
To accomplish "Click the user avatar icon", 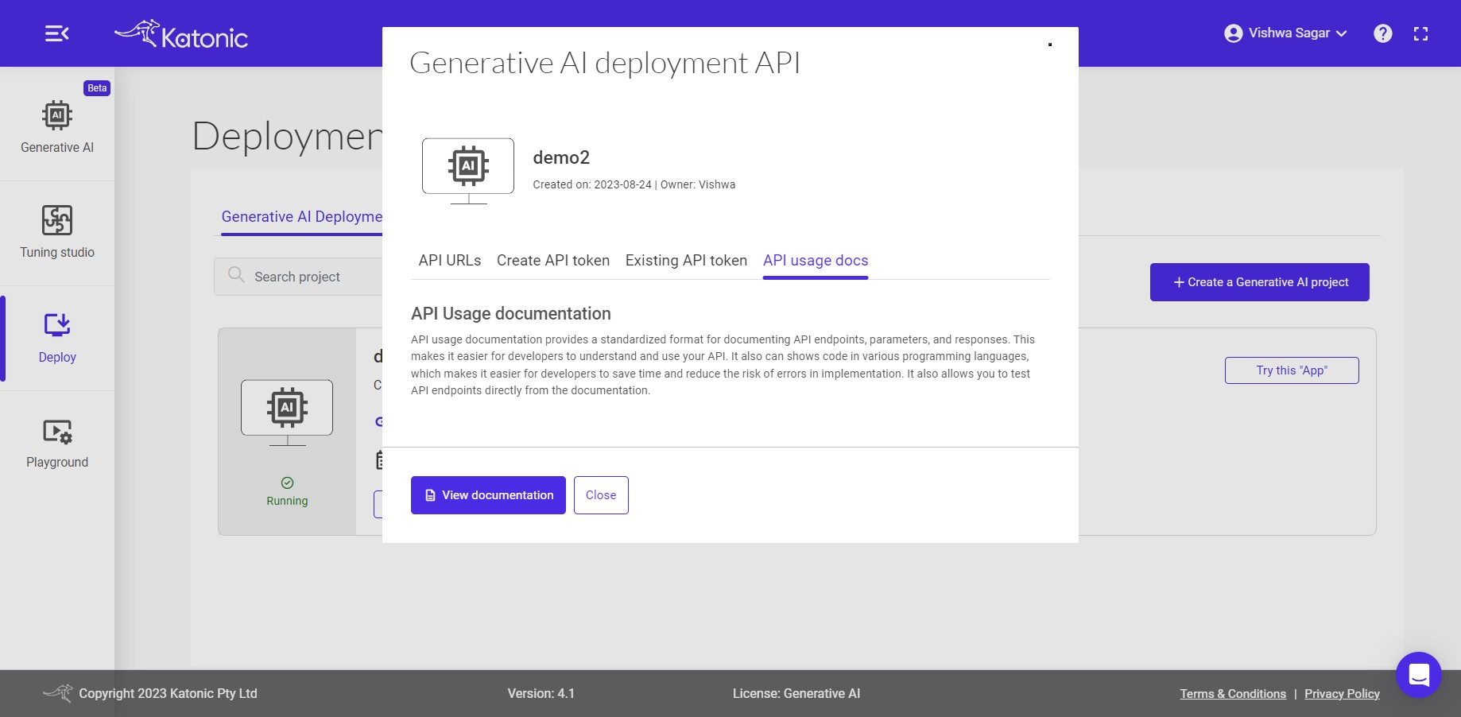I will [x=1234, y=33].
